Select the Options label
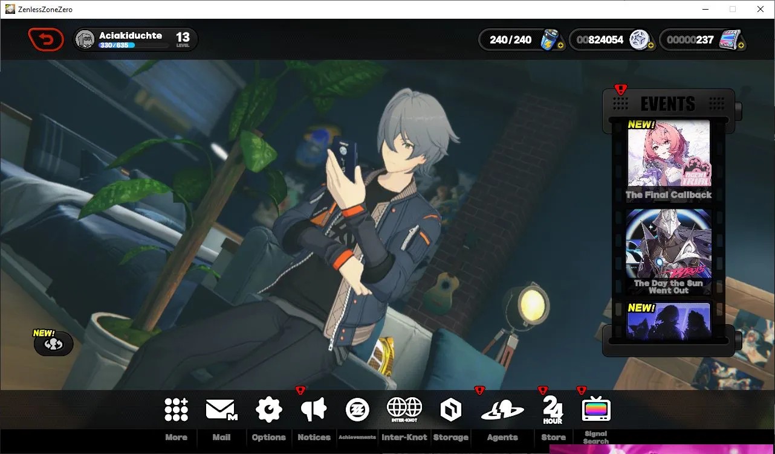This screenshot has width=775, height=454. 269,437
